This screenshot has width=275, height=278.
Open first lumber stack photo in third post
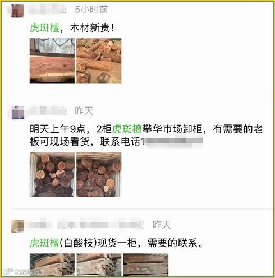(x=52, y=265)
